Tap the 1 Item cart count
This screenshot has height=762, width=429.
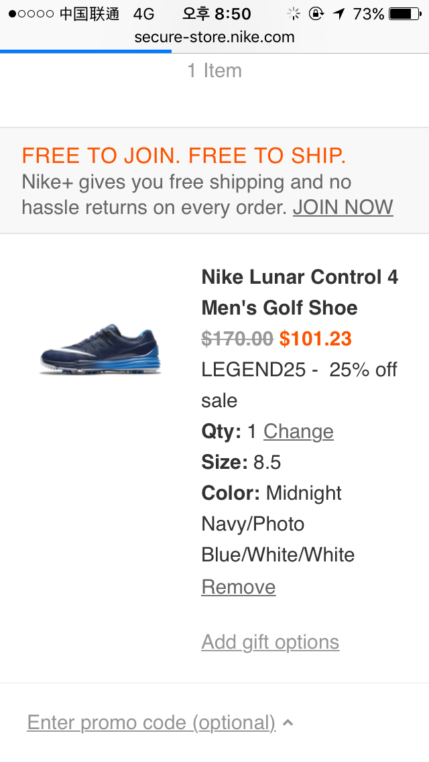[214, 70]
